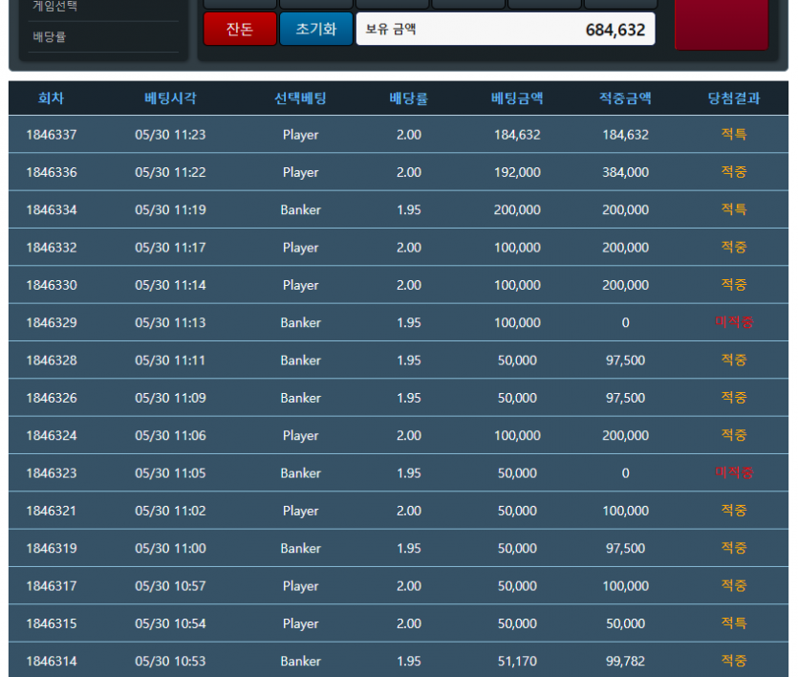Screen dimensions: 798x677
Task: Select round number 1846317
Action: pyautogui.click(x=52, y=586)
